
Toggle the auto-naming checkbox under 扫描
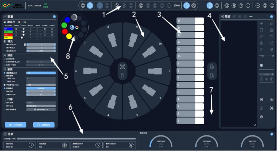[x=4, y=110]
